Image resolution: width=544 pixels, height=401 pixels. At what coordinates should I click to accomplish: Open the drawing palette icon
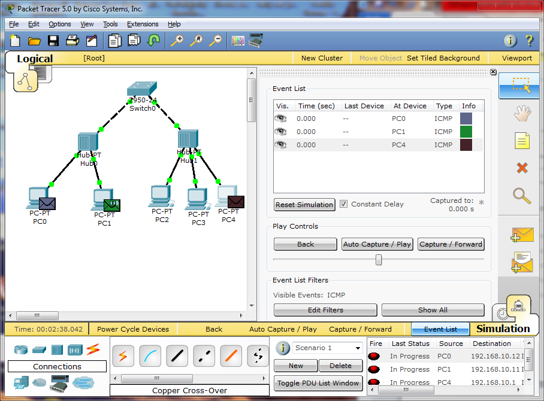[238, 41]
